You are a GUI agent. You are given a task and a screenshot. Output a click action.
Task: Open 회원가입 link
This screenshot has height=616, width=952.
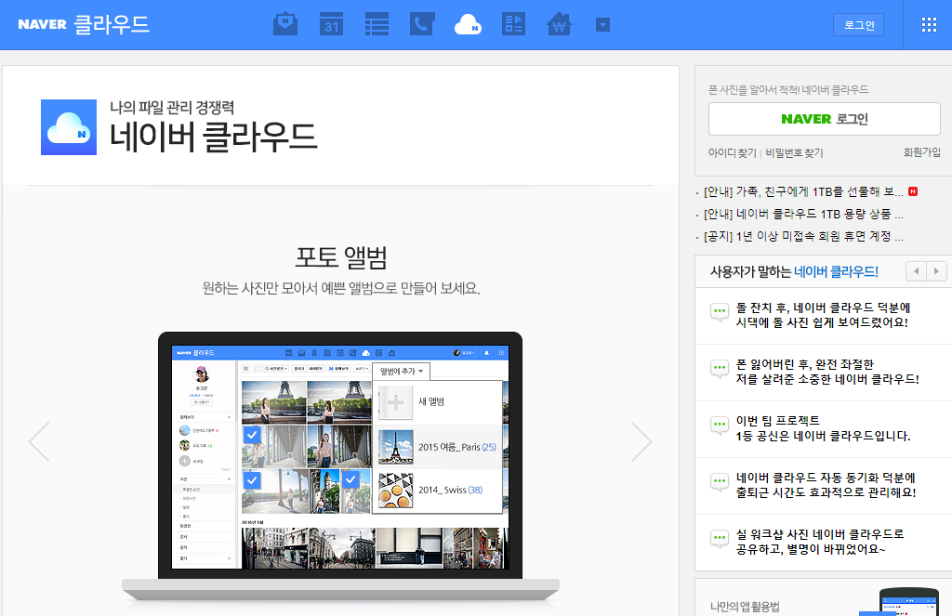(x=921, y=152)
